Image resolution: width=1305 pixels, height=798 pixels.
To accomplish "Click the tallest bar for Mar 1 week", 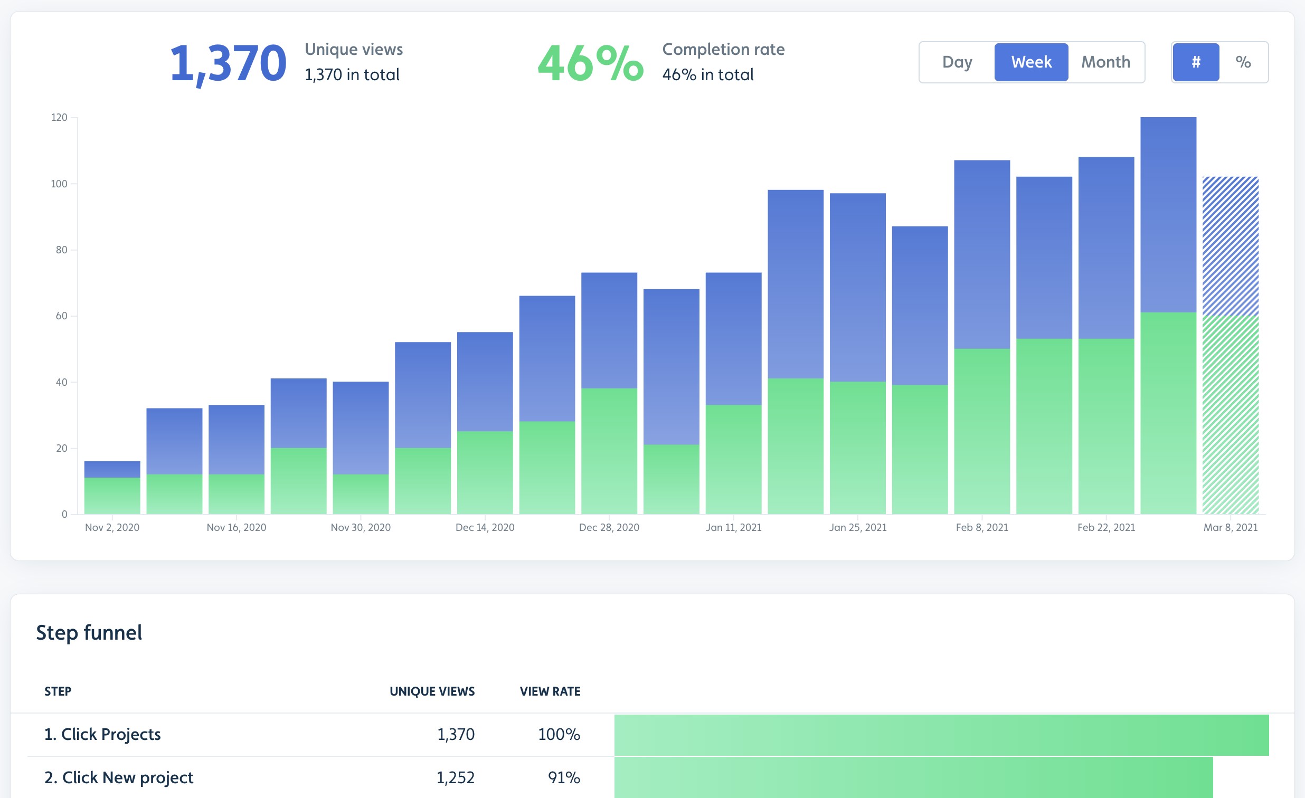I will coord(1168,316).
